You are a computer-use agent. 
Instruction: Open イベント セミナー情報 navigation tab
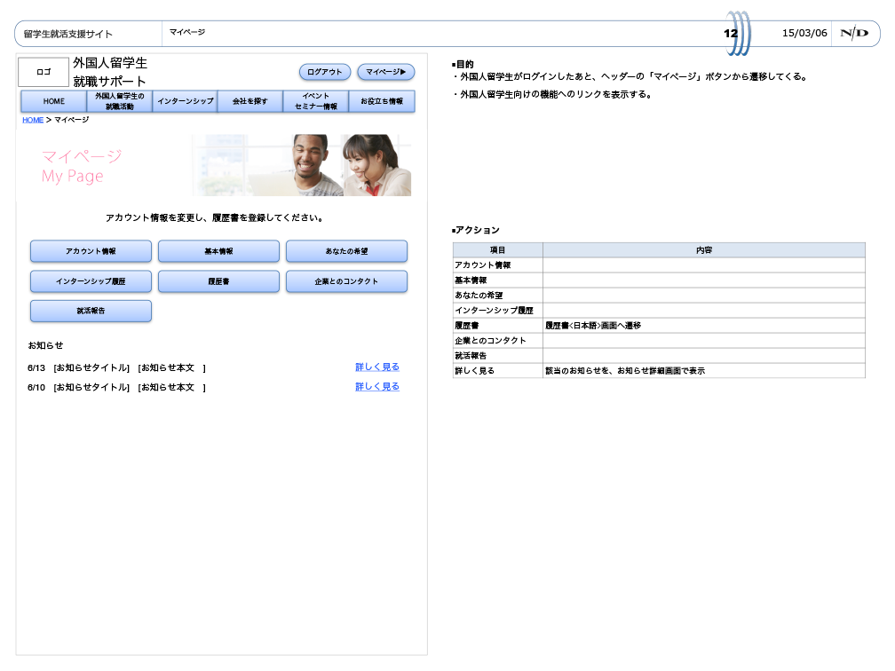point(315,101)
